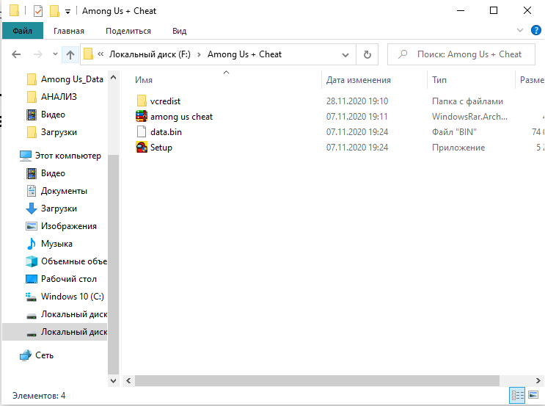Open Сеть in navigation pane
545x406 pixels.
pos(37,355)
